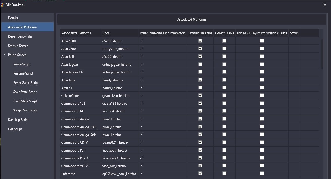Edit the prosystem_libretro core cell
This screenshot has height=179, width=331.
pos(120,49)
